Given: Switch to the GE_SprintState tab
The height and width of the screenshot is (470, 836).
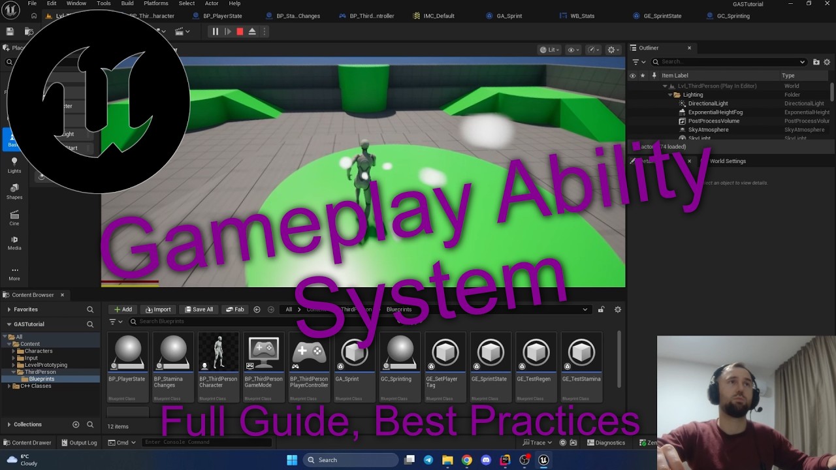Looking at the screenshot, I should point(662,16).
